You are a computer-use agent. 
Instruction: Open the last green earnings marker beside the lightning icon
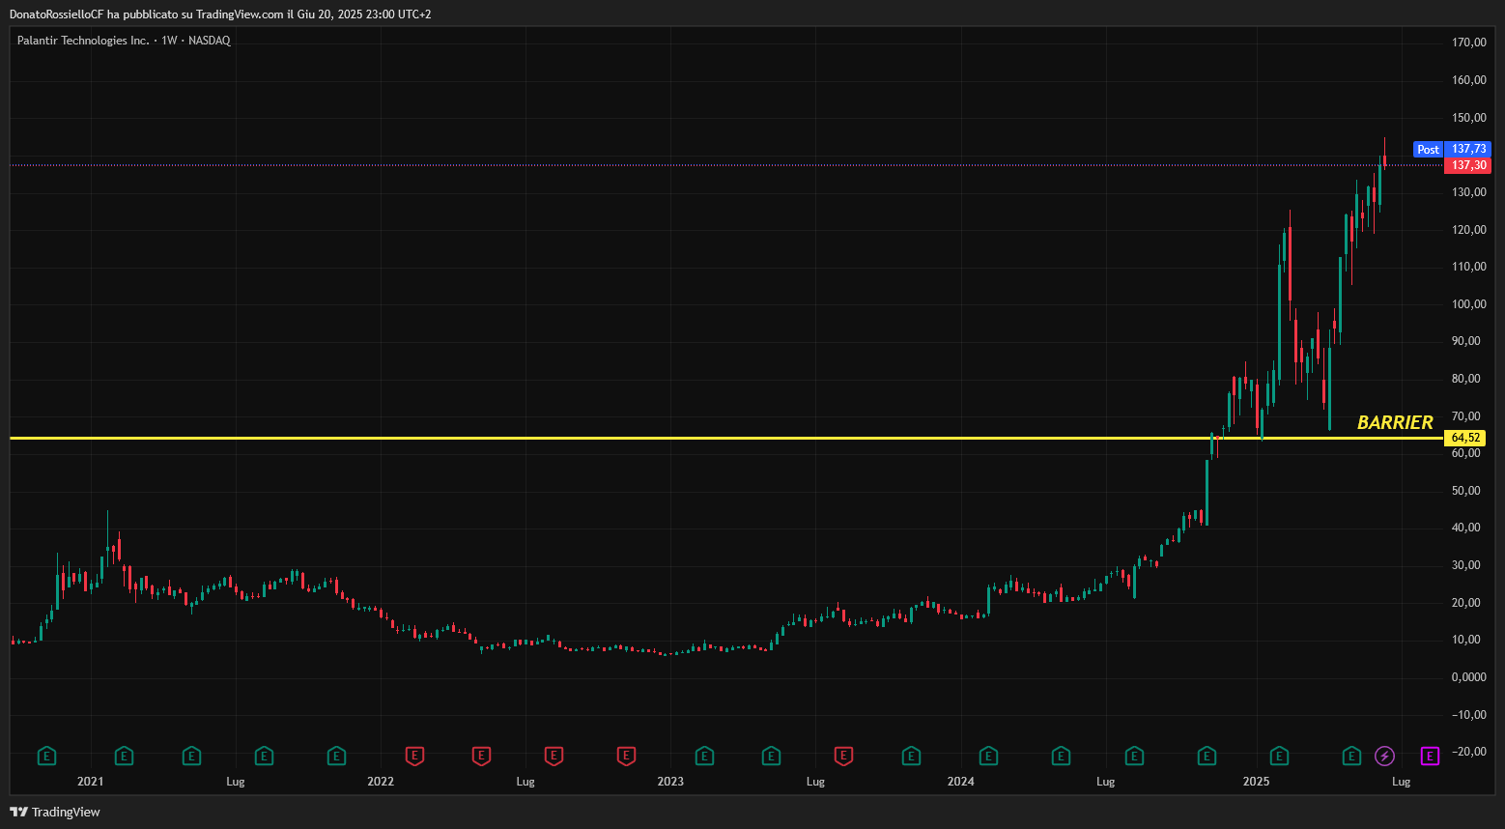coord(1352,756)
